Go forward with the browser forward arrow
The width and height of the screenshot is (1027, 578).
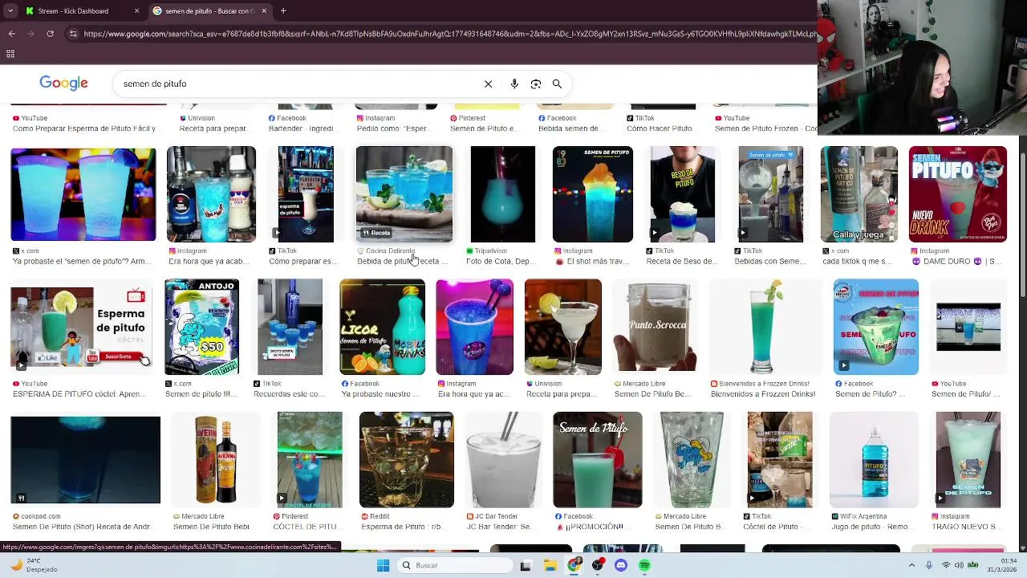(x=30, y=34)
